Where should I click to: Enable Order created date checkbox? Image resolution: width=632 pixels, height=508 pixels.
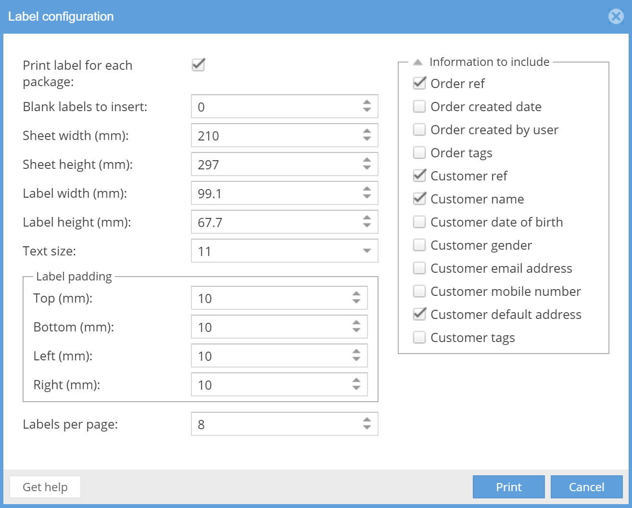point(419,106)
